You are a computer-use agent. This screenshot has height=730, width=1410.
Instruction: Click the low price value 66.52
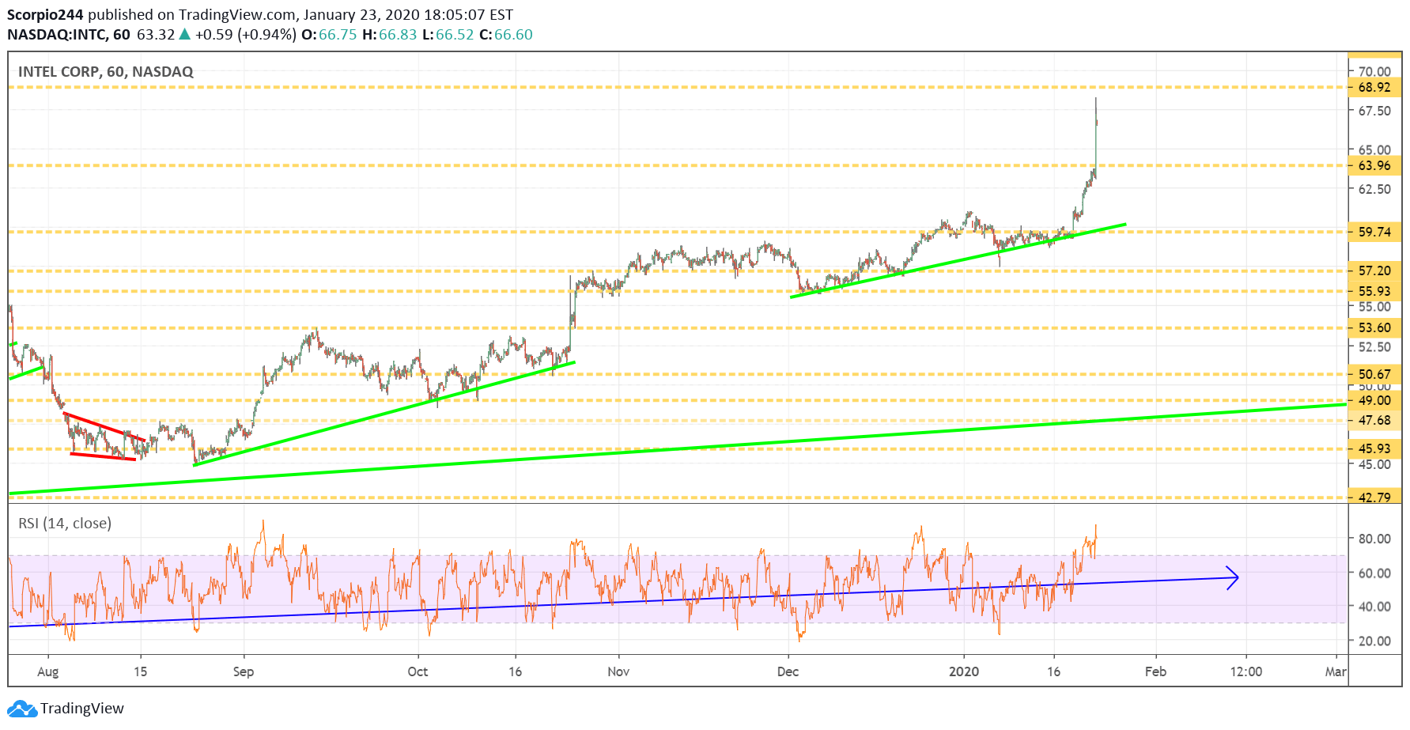(x=455, y=35)
